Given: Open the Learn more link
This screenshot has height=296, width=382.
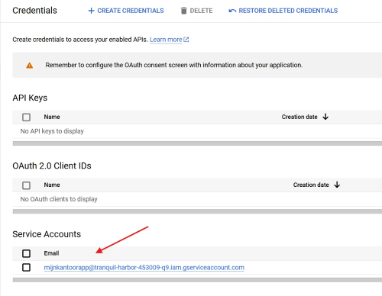Looking at the screenshot, I should 166,40.
